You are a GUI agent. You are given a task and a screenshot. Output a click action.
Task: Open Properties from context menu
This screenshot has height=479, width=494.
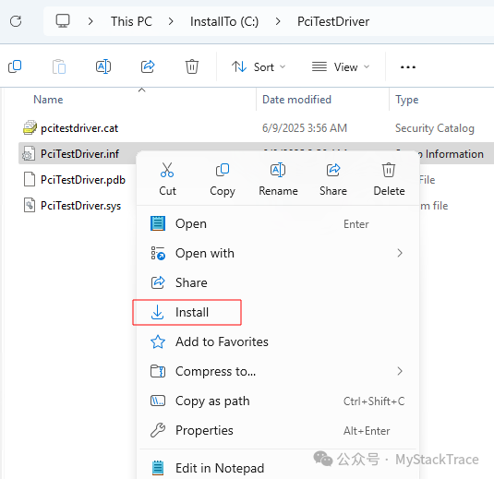(x=278, y=430)
